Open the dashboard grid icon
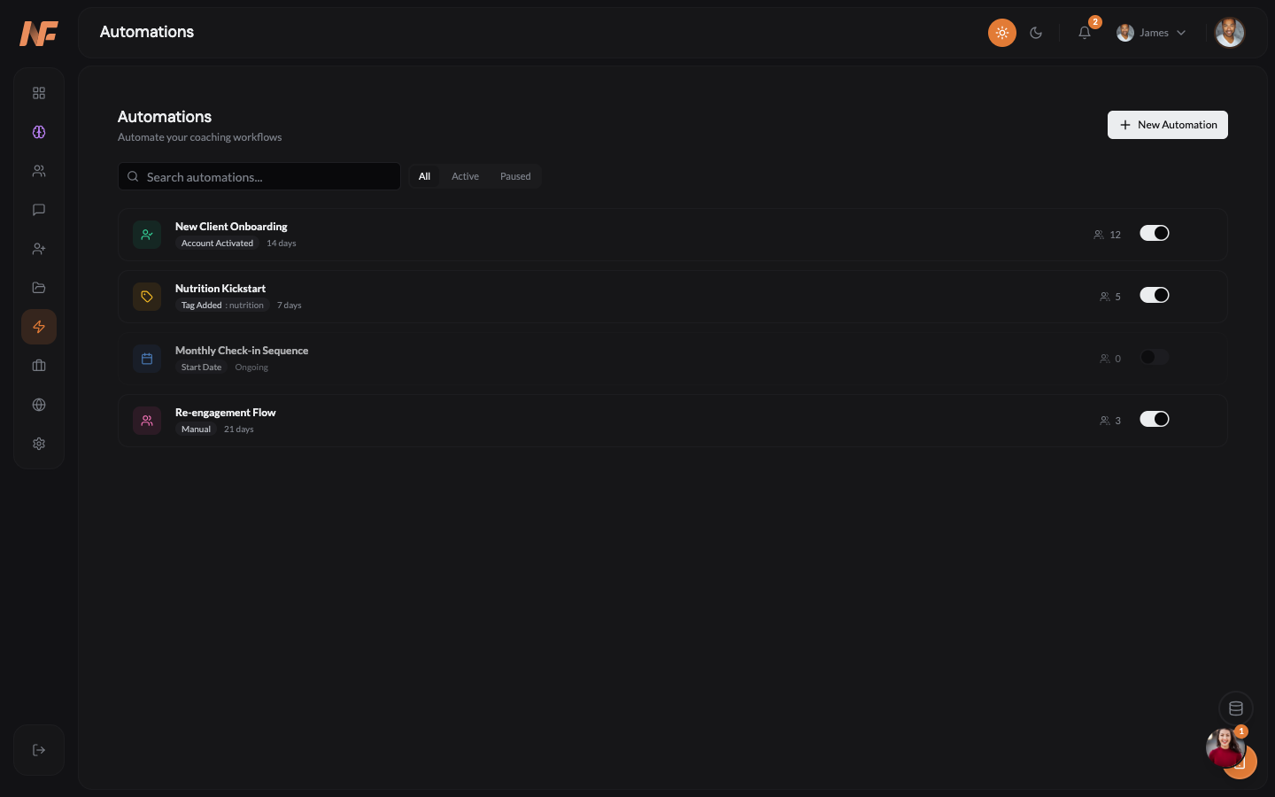The image size is (1275, 797). [x=39, y=92]
